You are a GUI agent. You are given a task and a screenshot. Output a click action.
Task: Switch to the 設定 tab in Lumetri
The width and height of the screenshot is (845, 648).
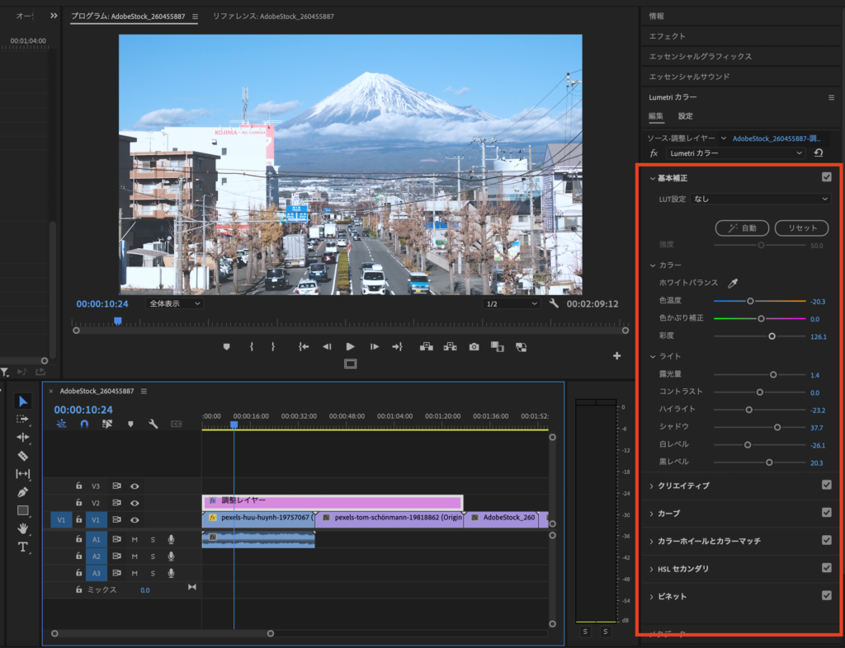tap(686, 116)
